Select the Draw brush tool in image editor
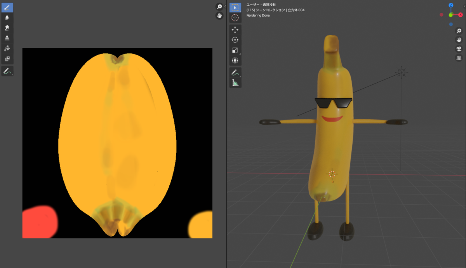Screen dimensions: 466x268 tap(7, 7)
